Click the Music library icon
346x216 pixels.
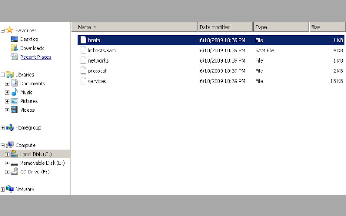(15, 92)
